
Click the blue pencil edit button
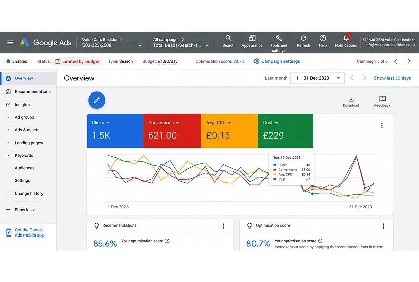pyautogui.click(x=97, y=100)
